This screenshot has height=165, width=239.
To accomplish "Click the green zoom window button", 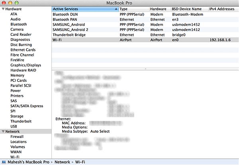I will tap(17, 3).
